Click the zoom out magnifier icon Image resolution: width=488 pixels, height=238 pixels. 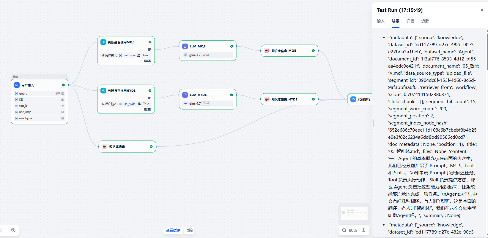[x=344, y=230]
